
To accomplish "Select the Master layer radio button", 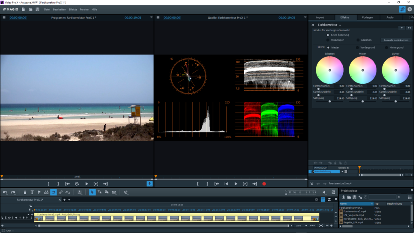I will click(x=328, y=48).
